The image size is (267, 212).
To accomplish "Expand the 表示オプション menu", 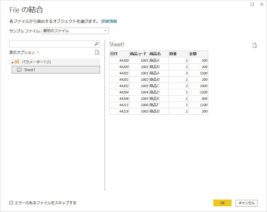I will (24, 52).
